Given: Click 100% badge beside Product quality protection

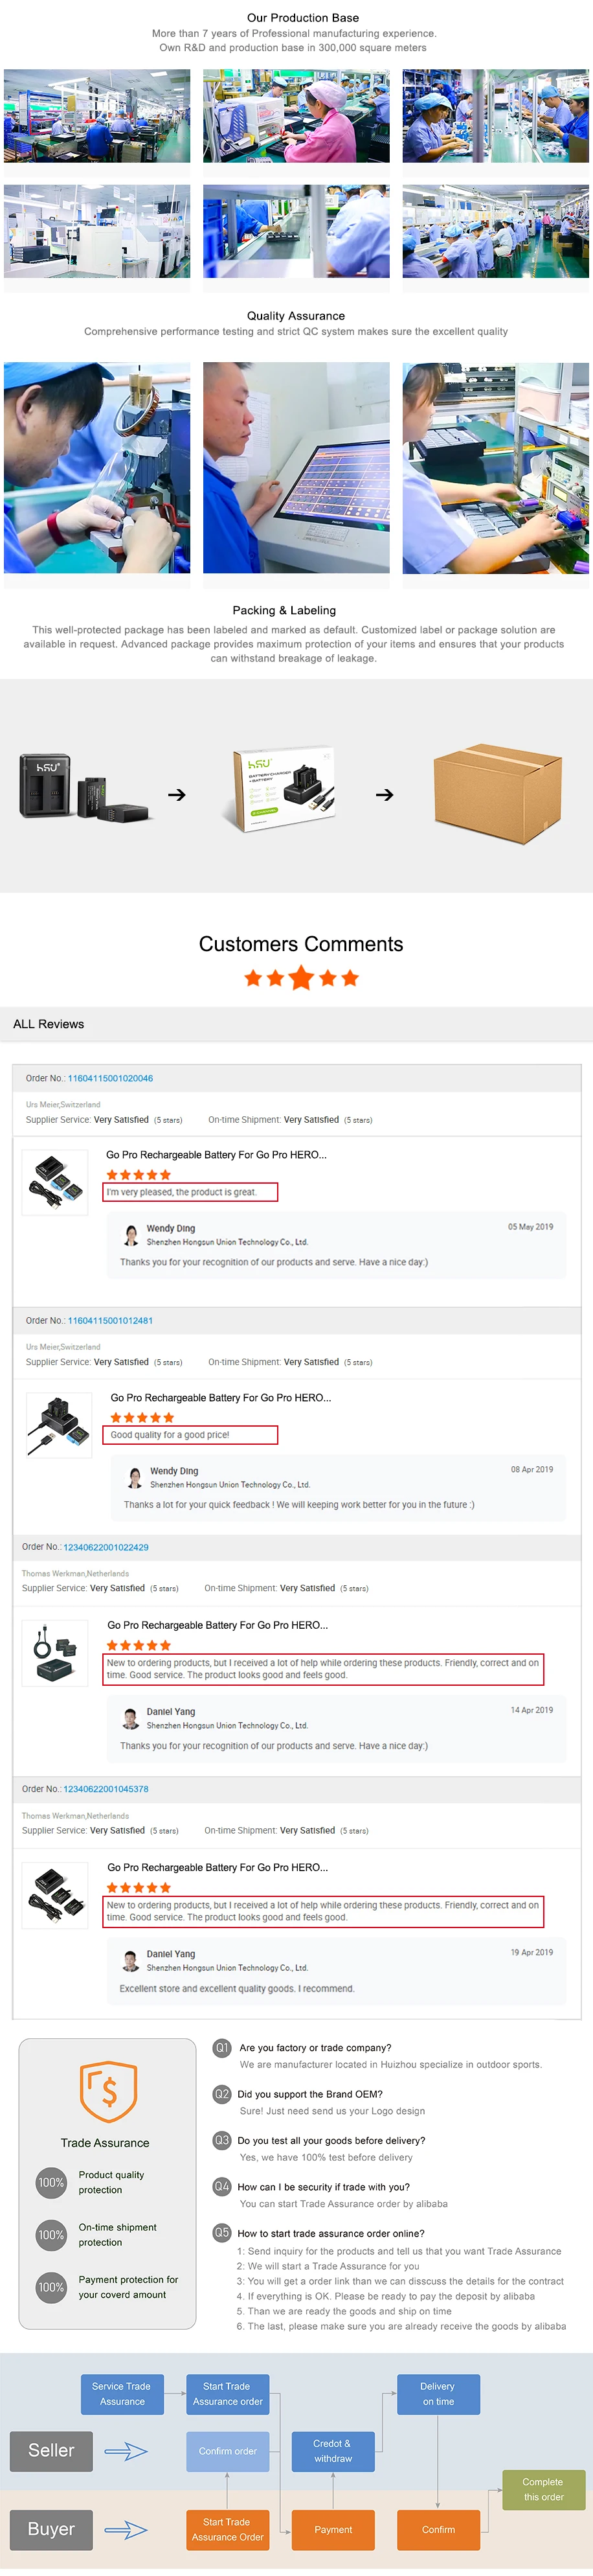Looking at the screenshot, I should click(51, 2182).
